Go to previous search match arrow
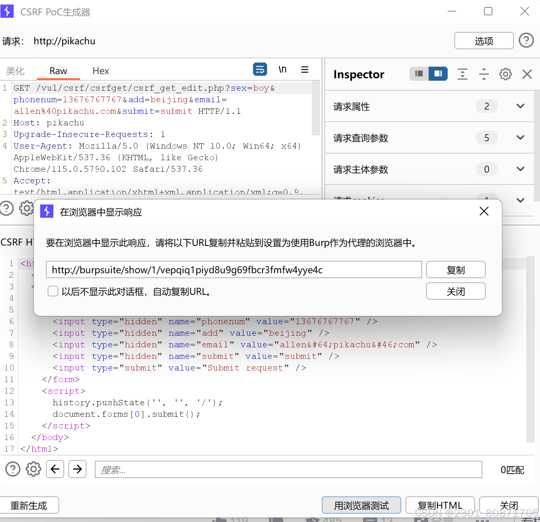Image resolution: width=540 pixels, height=522 pixels. (x=55, y=469)
